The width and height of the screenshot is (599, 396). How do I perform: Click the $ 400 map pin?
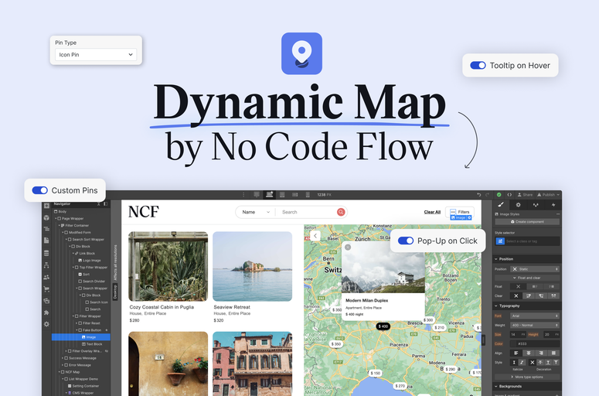(x=383, y=326)
